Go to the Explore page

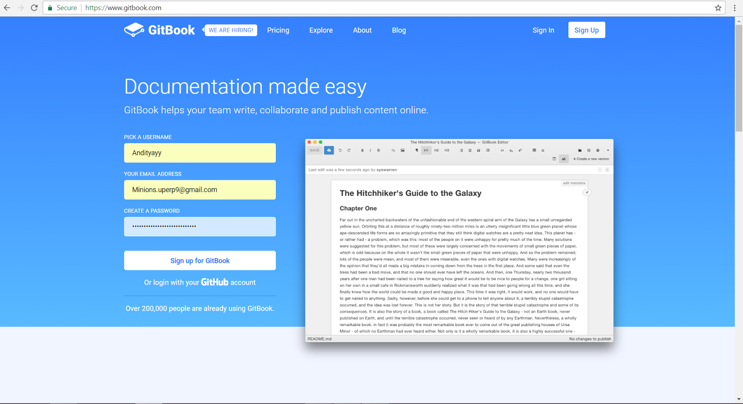321,30
